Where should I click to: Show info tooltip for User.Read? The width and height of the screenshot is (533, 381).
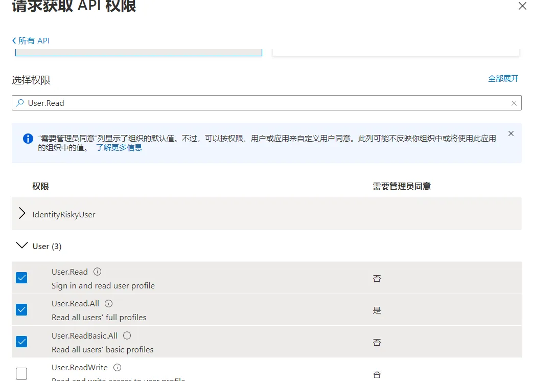click(x=98, y=272)
